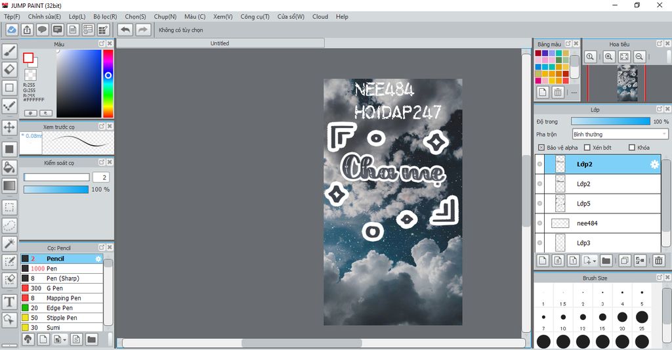Toggle visibility of the Lớp3 layer
The image size is (672, 350).
click(x=539, y=243)
